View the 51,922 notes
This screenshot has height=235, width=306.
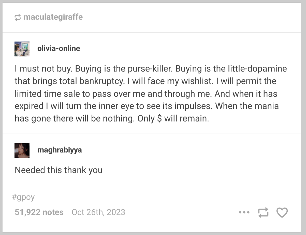(39, 212)
